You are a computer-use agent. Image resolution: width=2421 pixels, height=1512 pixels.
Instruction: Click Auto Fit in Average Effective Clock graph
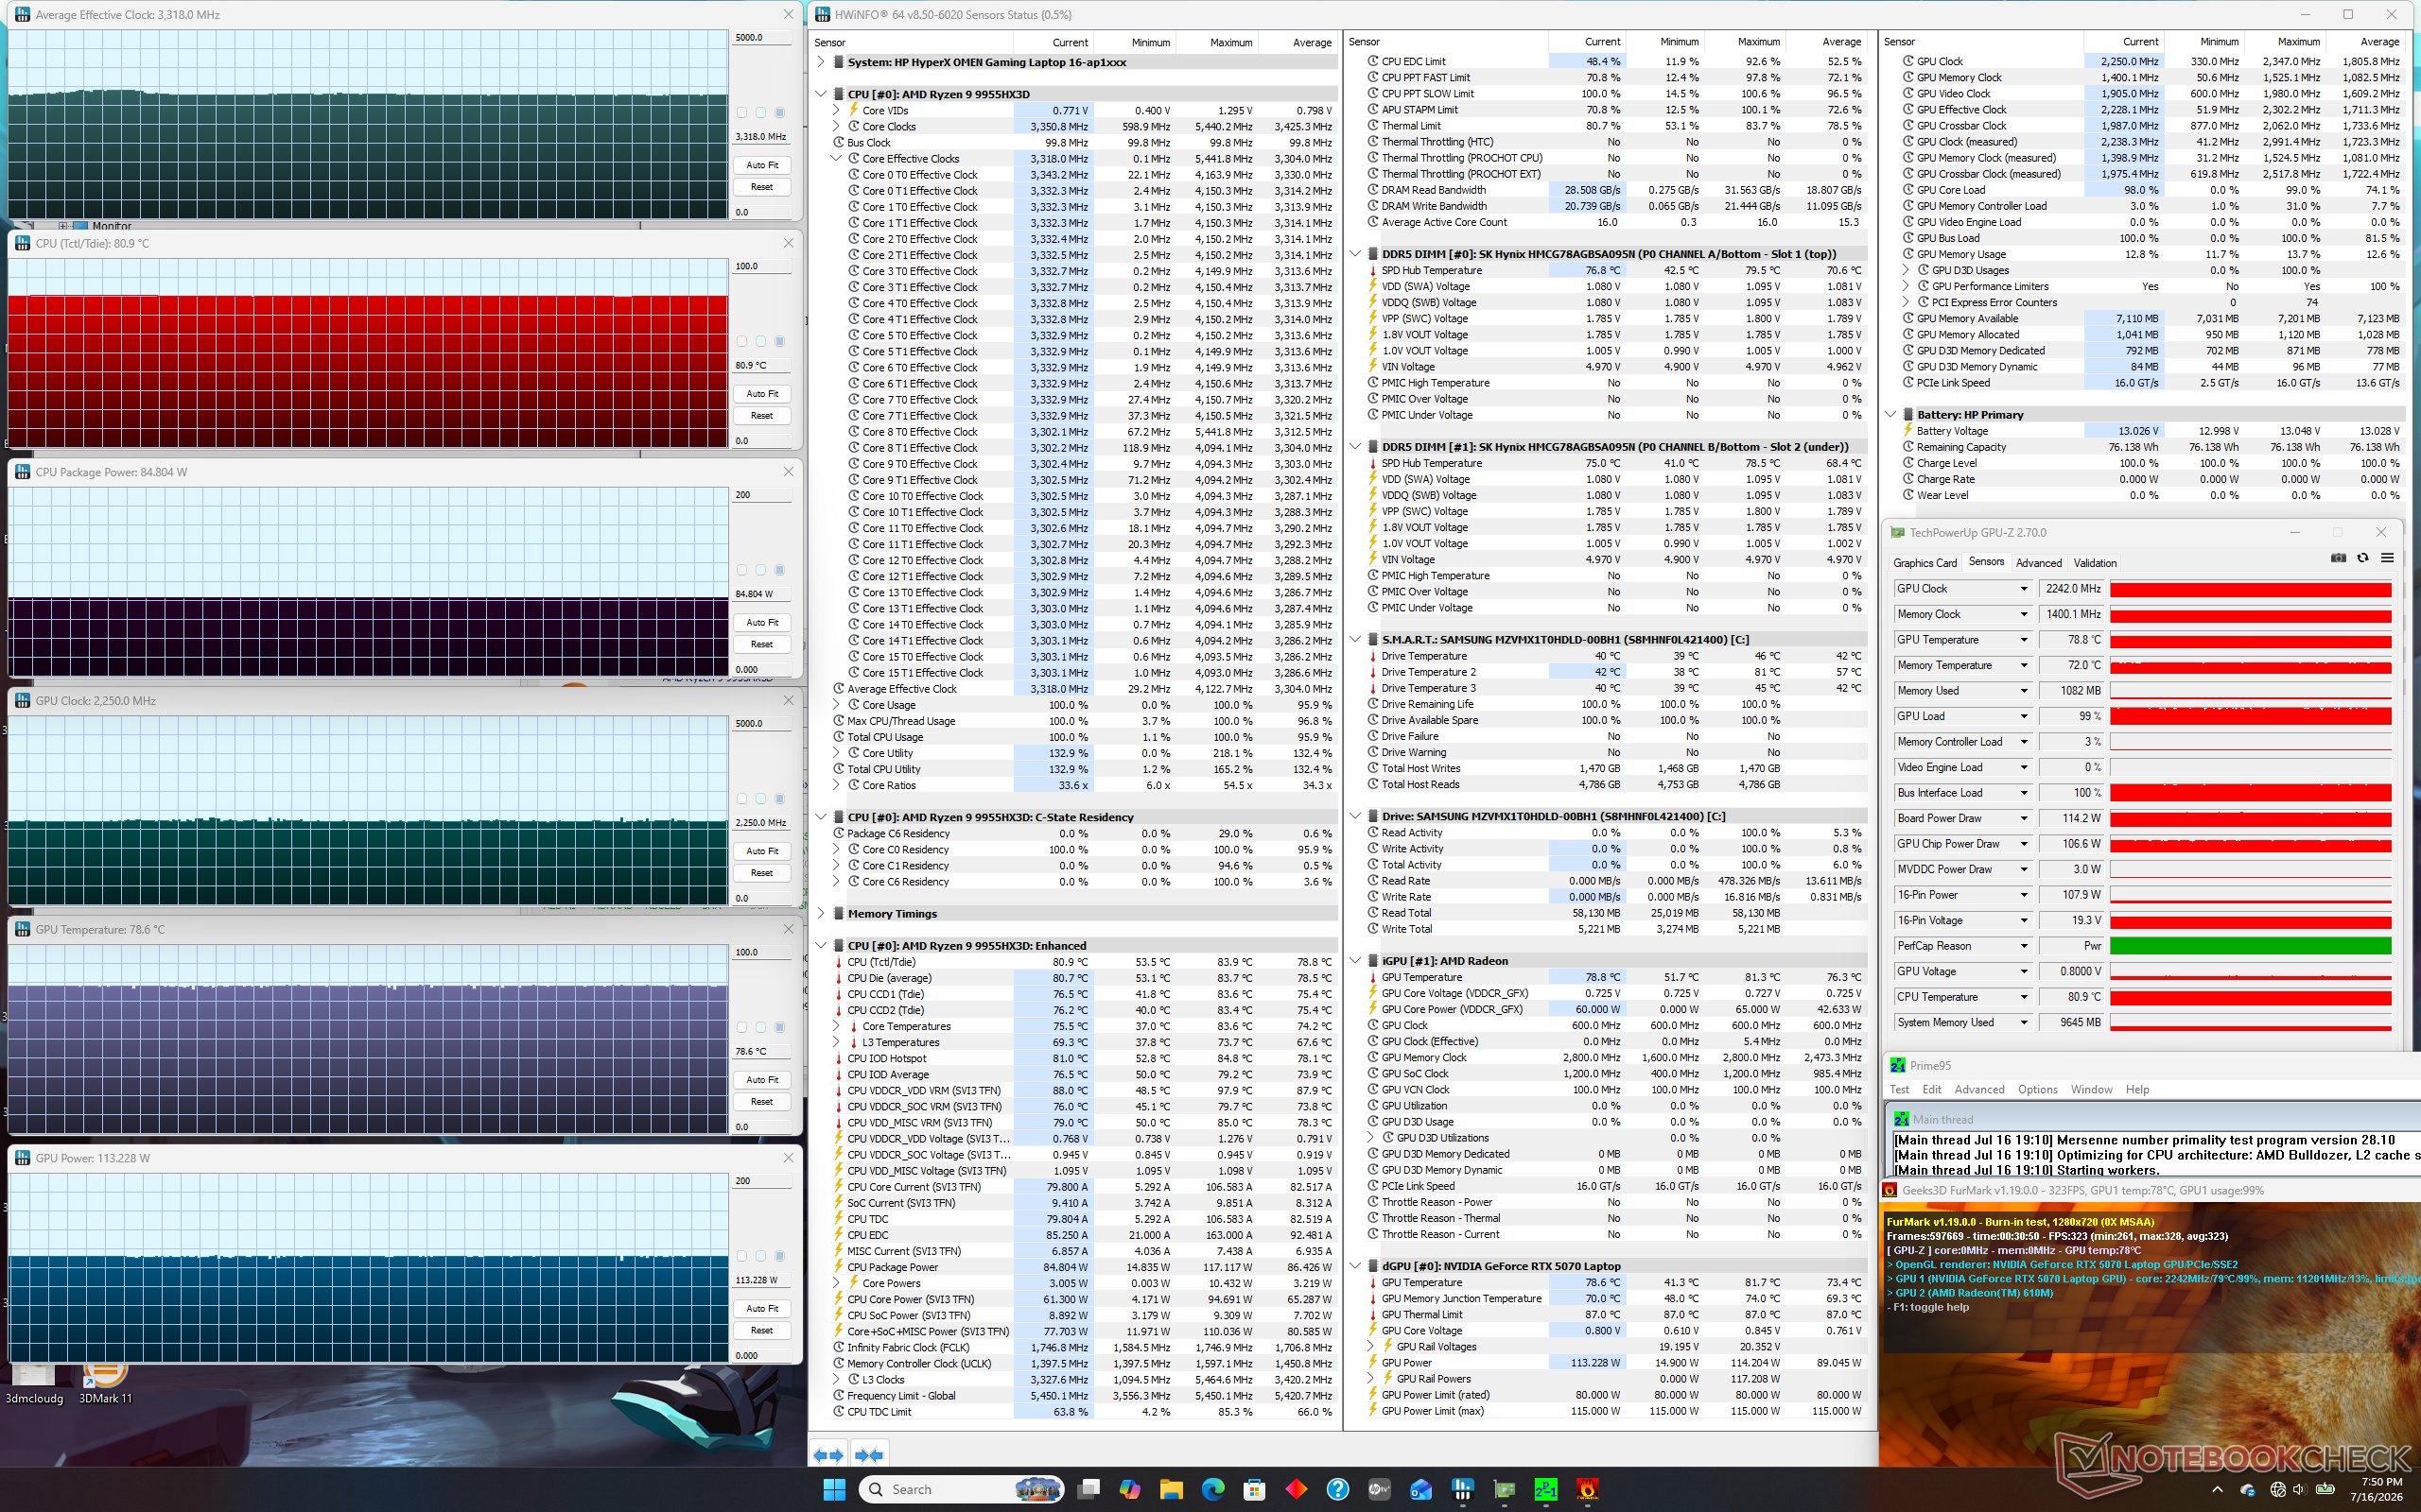coord(762,165)
